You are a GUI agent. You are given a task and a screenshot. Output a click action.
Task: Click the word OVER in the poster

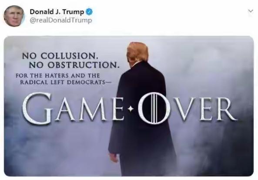coord(188,108)
